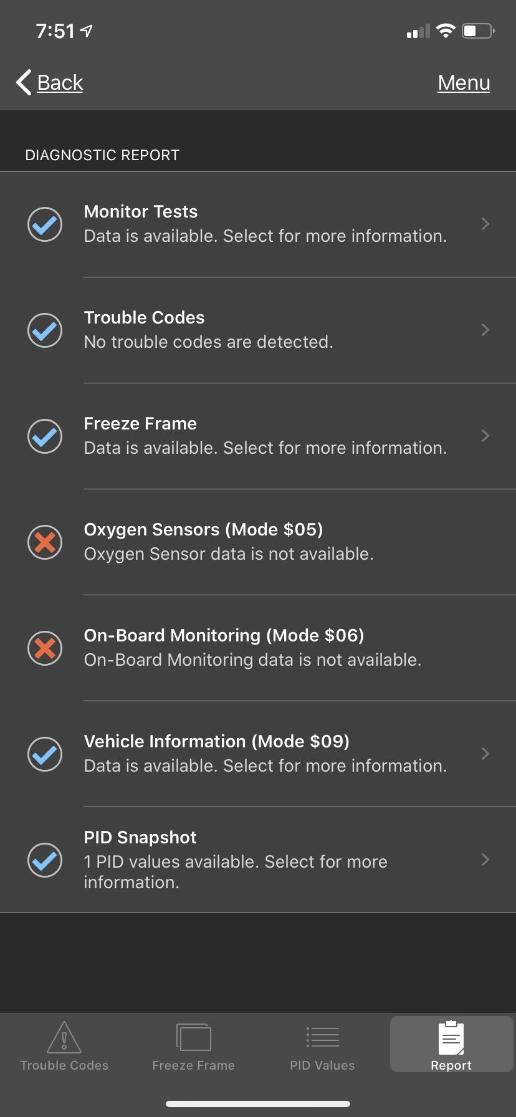Tap the red X beside On-Board Monitoring
The height and width of the screenshot is (1117, 516).
point(45,648)
